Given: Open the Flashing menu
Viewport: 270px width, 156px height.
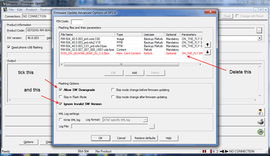Looking at the screenshot, I should click(x=46, y=10).
